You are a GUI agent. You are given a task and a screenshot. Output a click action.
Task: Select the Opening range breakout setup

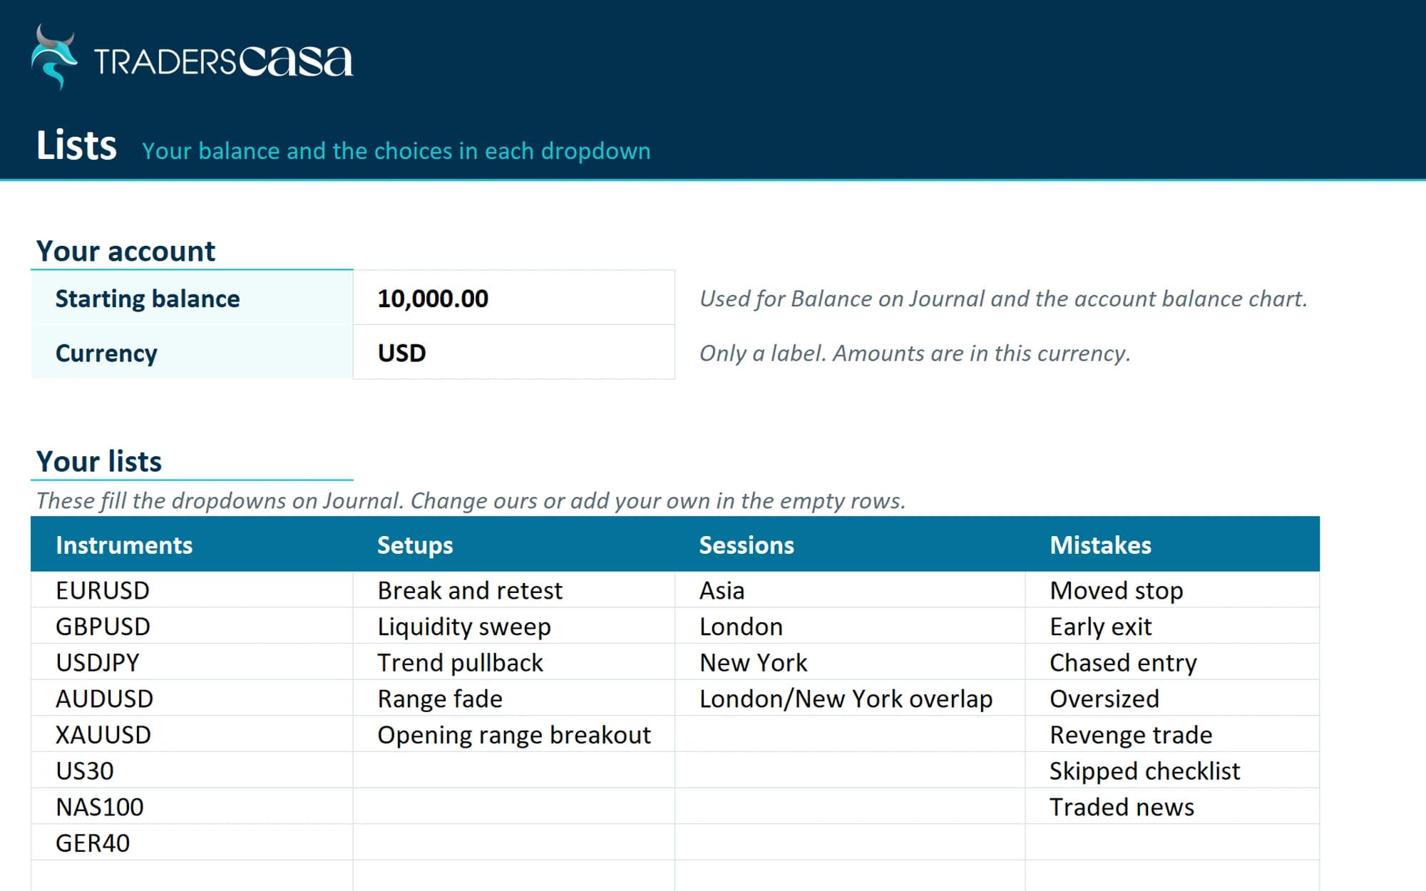pos(513,734)
